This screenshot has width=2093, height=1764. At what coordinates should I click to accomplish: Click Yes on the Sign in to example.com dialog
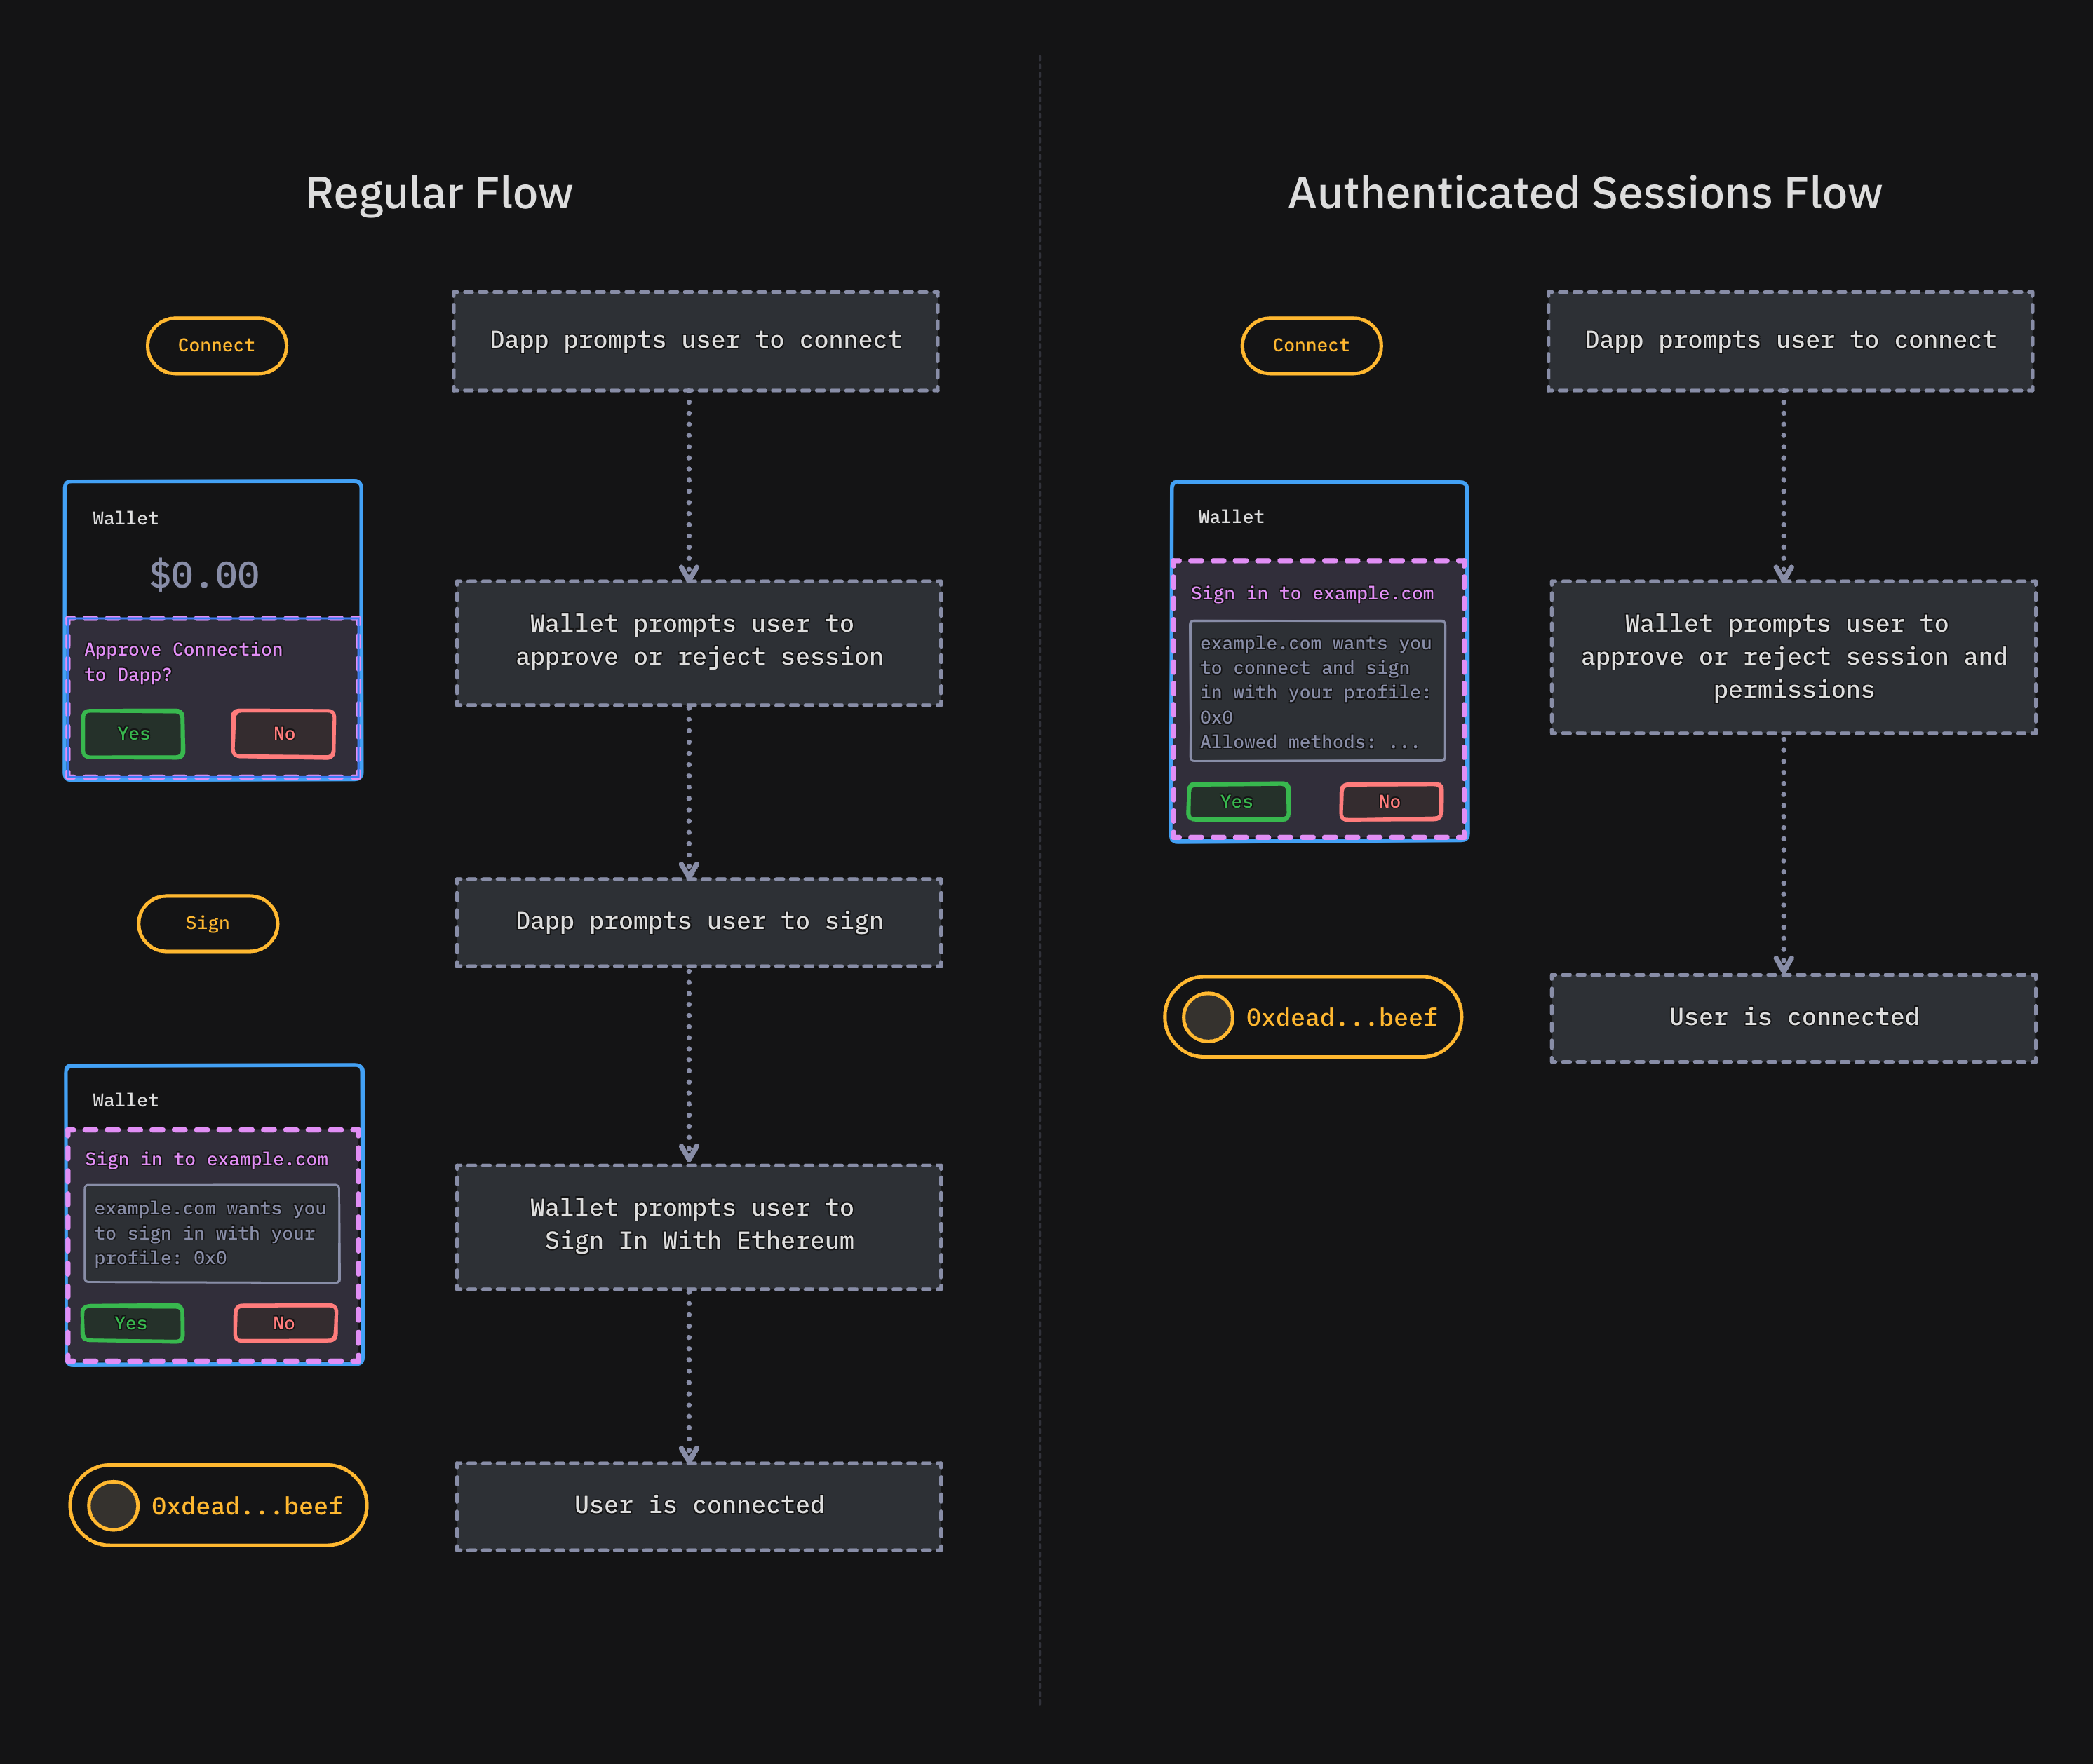132,1322
